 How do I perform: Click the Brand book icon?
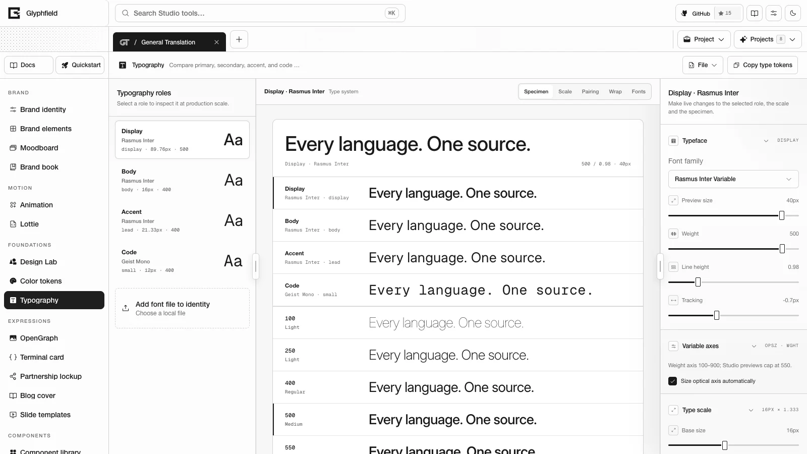click(x=13, y=167)
